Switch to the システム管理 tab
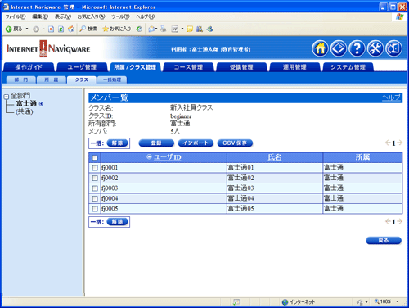Viewport: 409px width, 308px height. pos(348,67)
